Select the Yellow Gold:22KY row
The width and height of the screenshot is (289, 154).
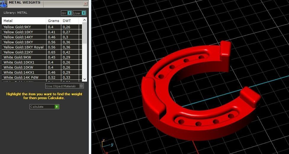point(42,52)
